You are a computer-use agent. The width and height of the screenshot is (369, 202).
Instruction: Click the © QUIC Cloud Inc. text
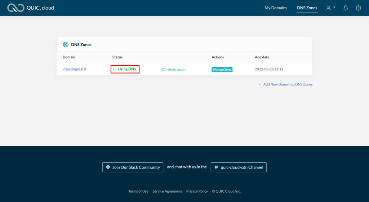coord(226,191)
